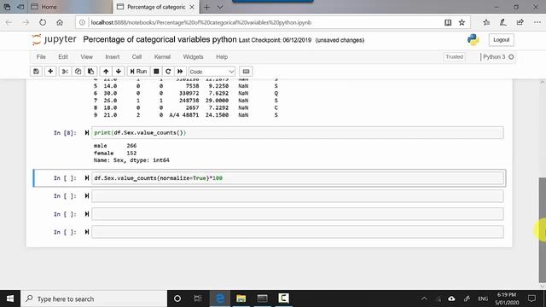
Task: Click the page vertical scrollbar thumb
Action: pos(543,229)
